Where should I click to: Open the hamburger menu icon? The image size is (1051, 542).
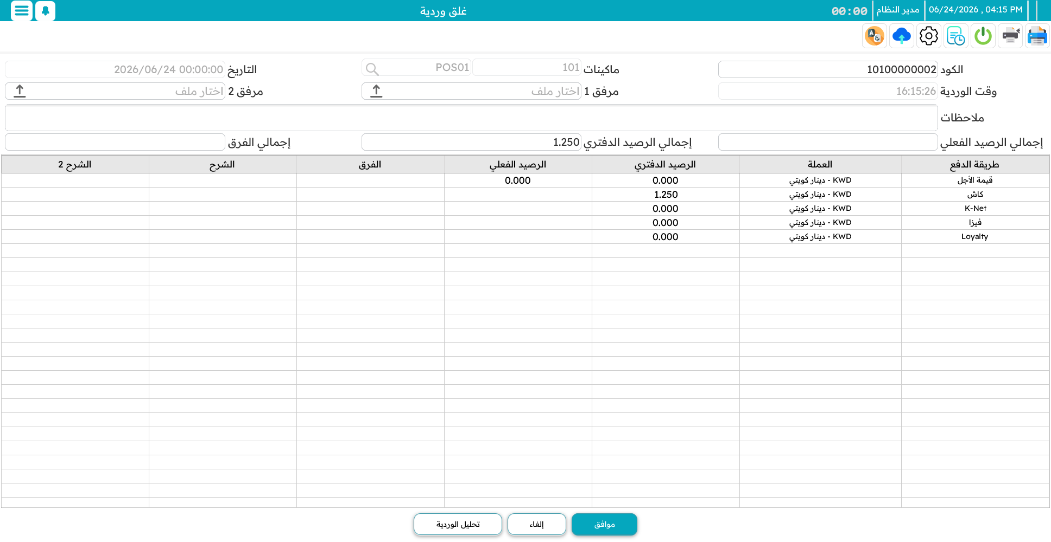click(22, 10)
